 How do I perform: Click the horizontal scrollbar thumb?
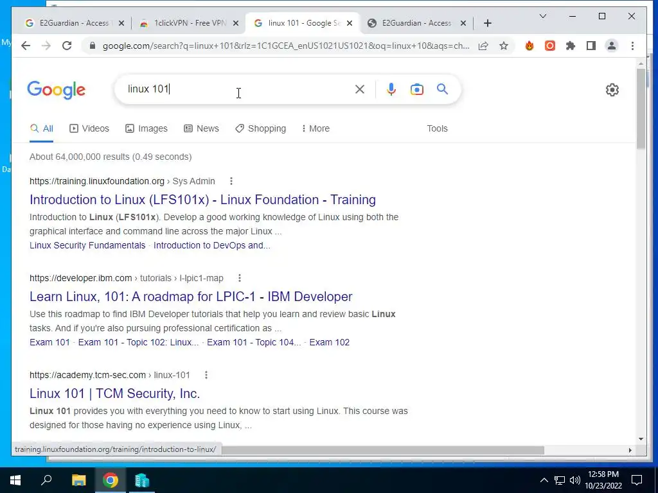click(383, 450)
